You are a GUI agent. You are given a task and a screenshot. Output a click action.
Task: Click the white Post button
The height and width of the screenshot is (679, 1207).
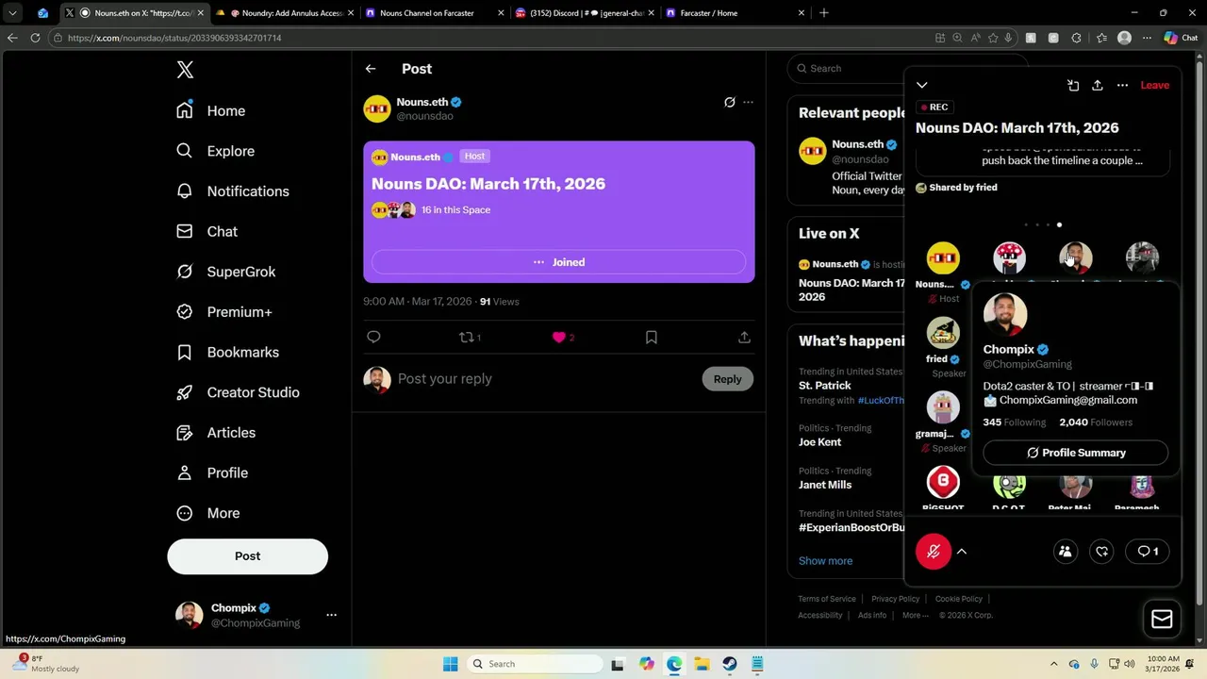247,556
